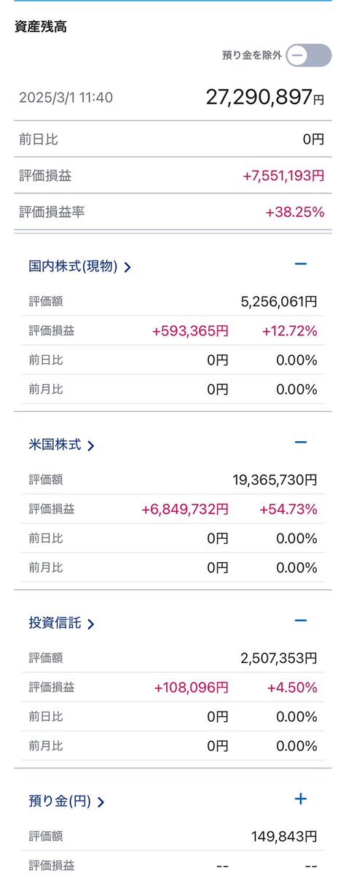Collapse the 投資信託 section minus icon
This screenshot has height=875, width=346.
(301, 621)
